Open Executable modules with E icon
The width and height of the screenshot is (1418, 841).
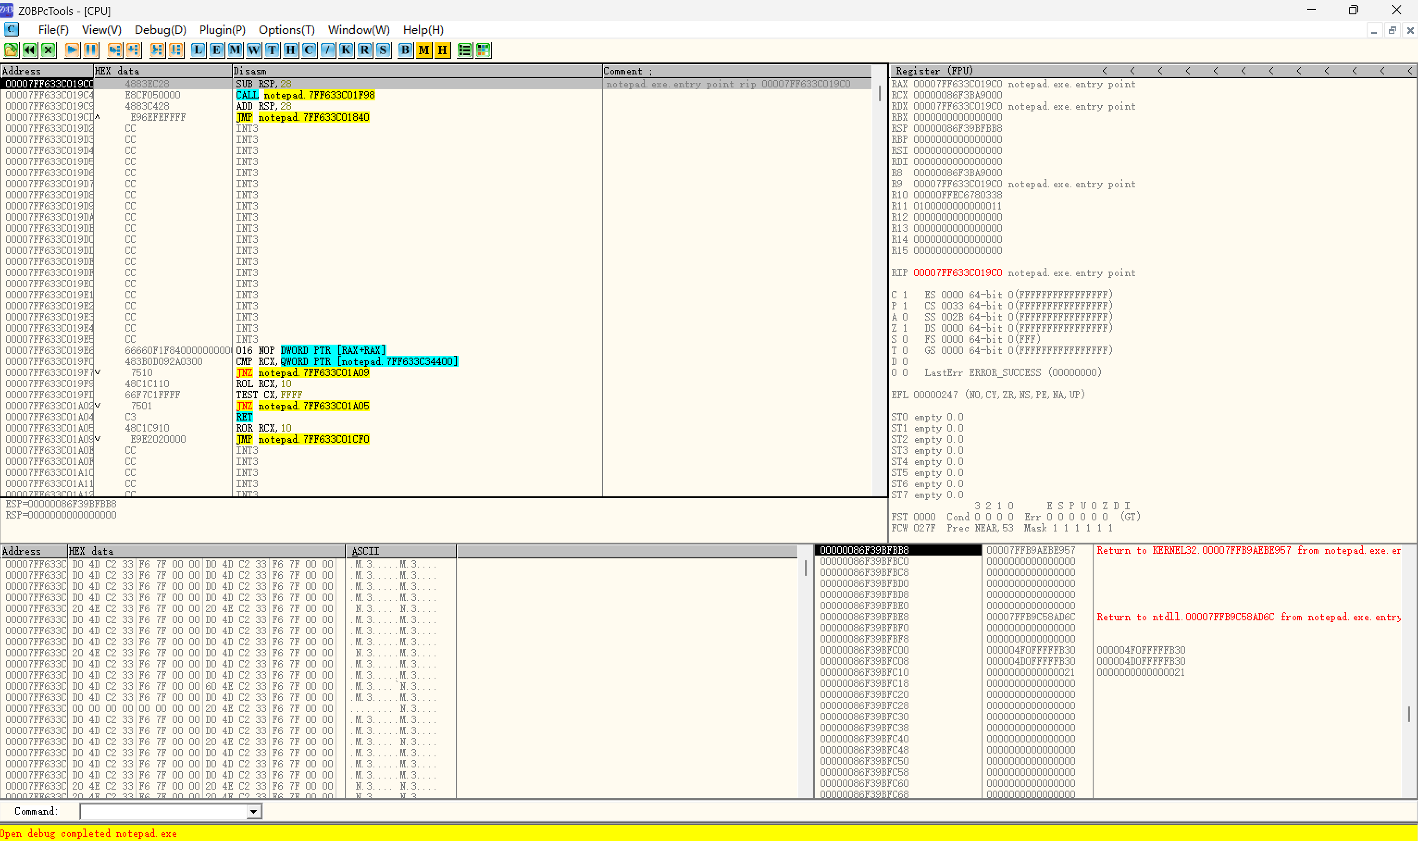217,50
